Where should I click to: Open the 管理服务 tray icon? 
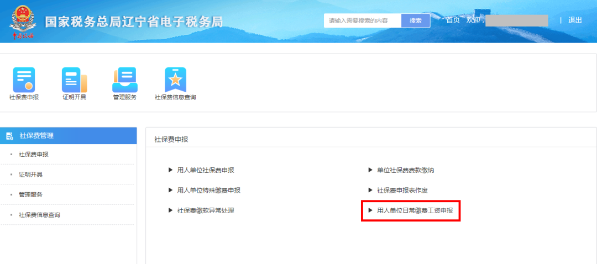124,80
